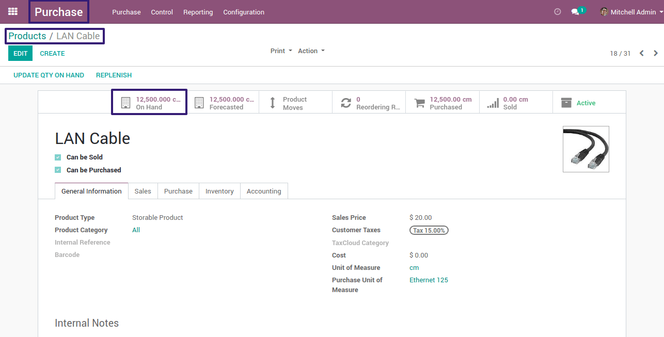Click UPDATE QTY ON HAND button

49,75
